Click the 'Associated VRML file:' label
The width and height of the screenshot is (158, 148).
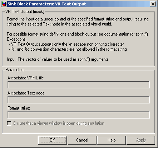coord(26,78)
